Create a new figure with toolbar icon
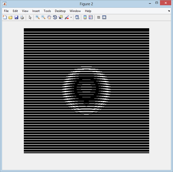The image size is (173, 172). point(5,17)
